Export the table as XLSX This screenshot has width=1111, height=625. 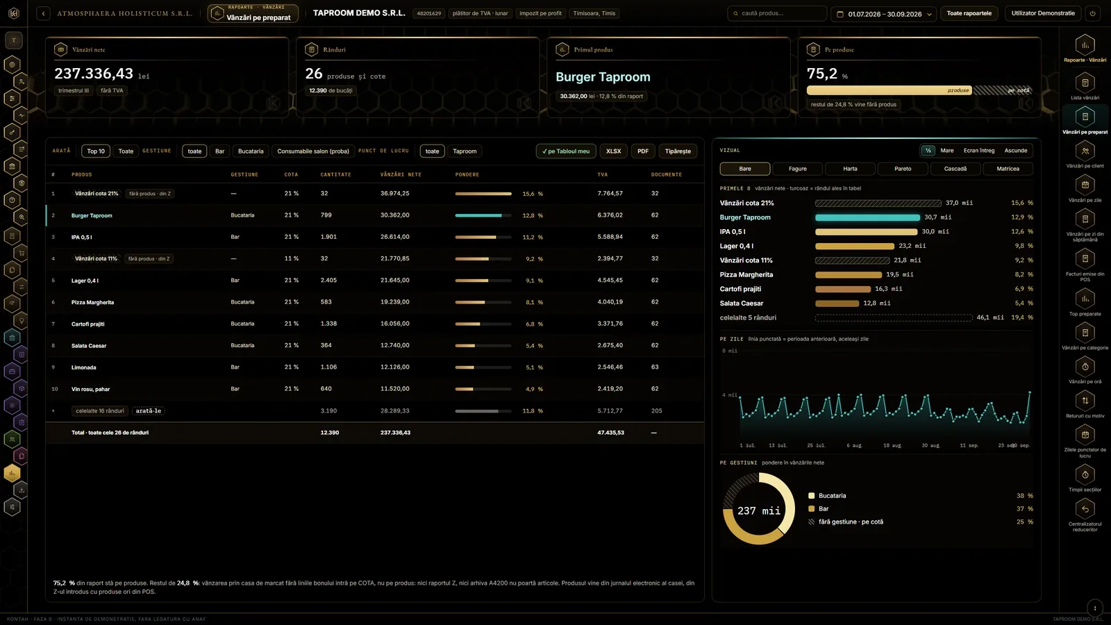point(613,151)
